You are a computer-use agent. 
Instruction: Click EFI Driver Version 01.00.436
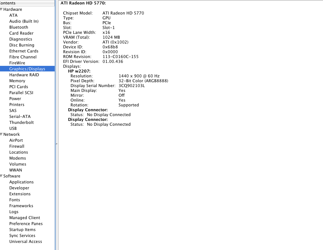113,61
